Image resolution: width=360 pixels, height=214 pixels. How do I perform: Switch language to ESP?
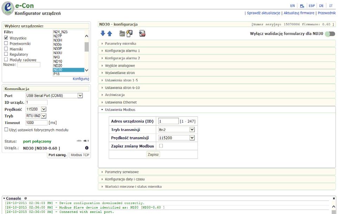[311, 6]
